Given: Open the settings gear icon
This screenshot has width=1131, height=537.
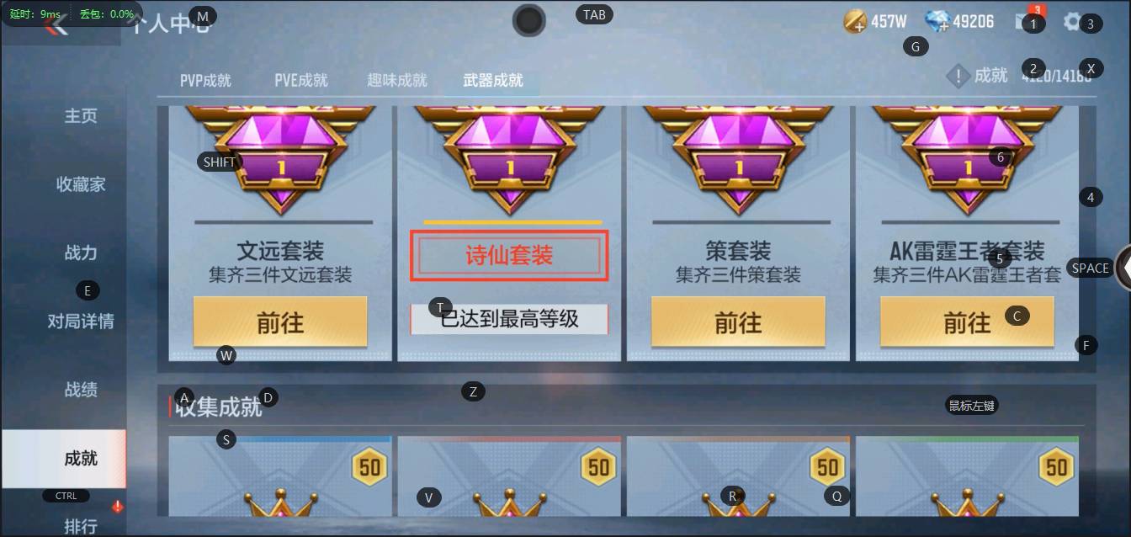Looking at the screenshot, I should point(1072,22).
